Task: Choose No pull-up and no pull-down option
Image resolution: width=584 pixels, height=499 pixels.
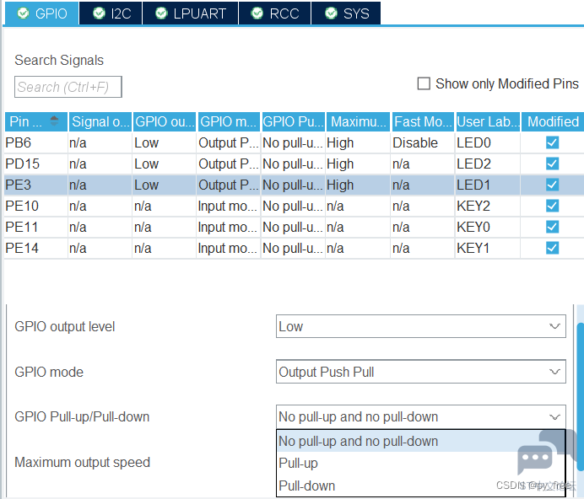Action: (x=421, y=442)
